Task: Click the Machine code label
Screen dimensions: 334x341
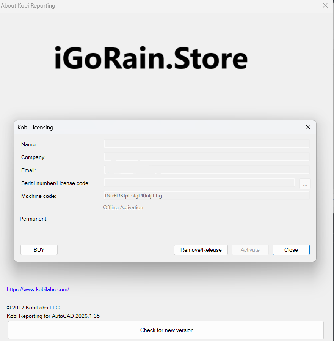Action: click(39, 196)
